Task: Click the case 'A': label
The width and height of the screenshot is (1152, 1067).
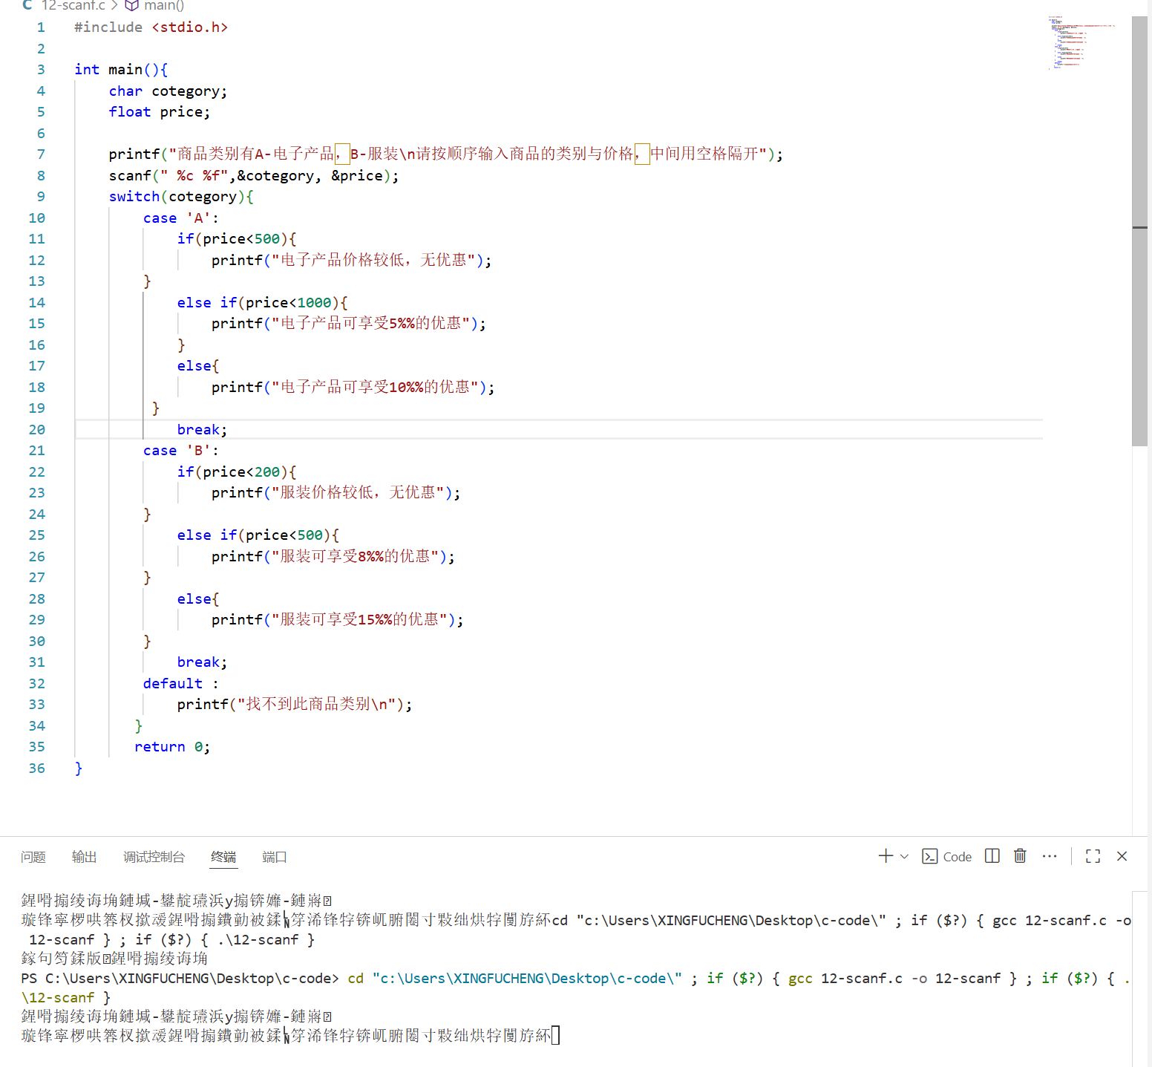Action: point(181,218)
